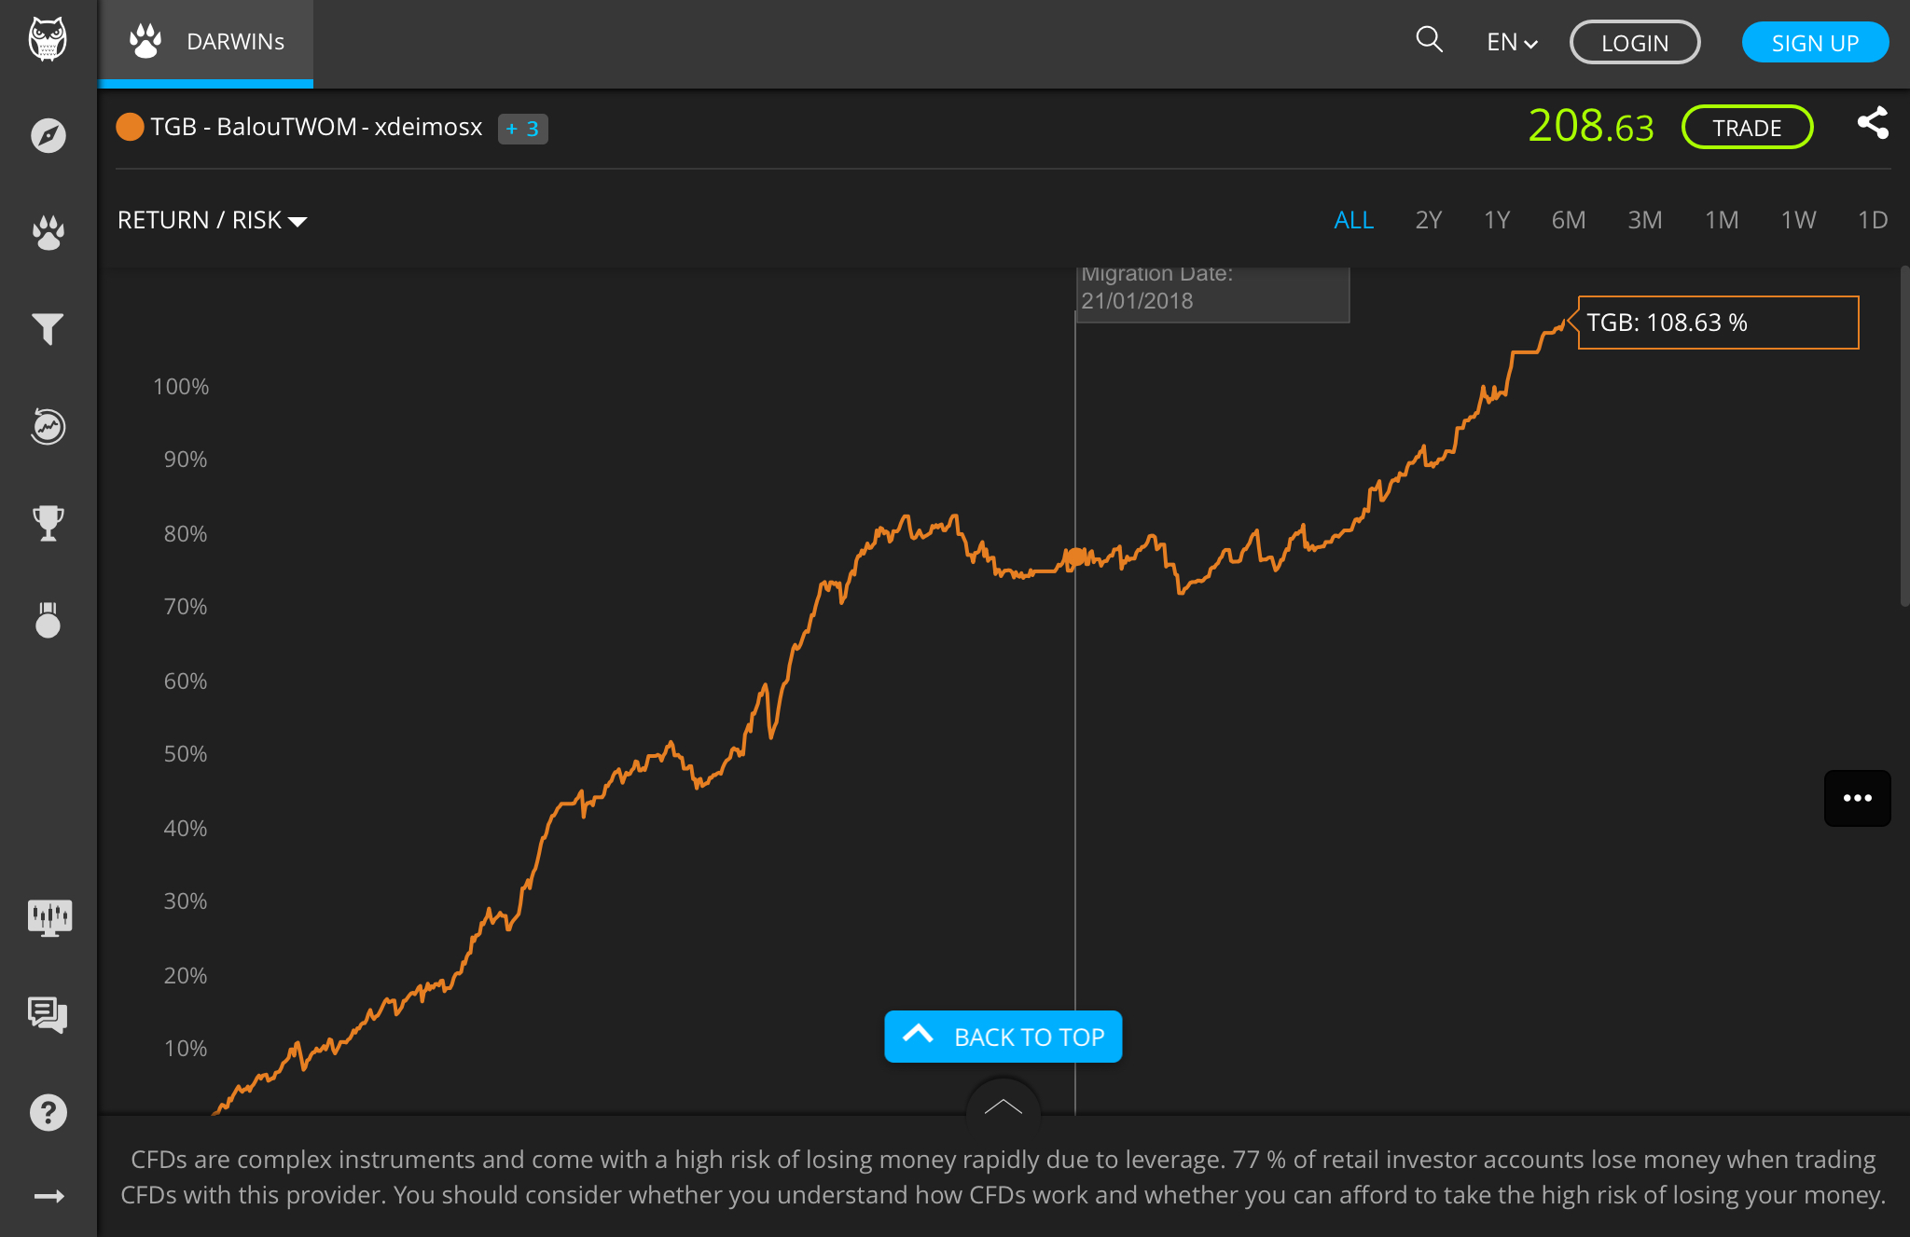Open the help question mark icon
Viewport: 1910px width, 1237px height.
(x=48, y=1111)
